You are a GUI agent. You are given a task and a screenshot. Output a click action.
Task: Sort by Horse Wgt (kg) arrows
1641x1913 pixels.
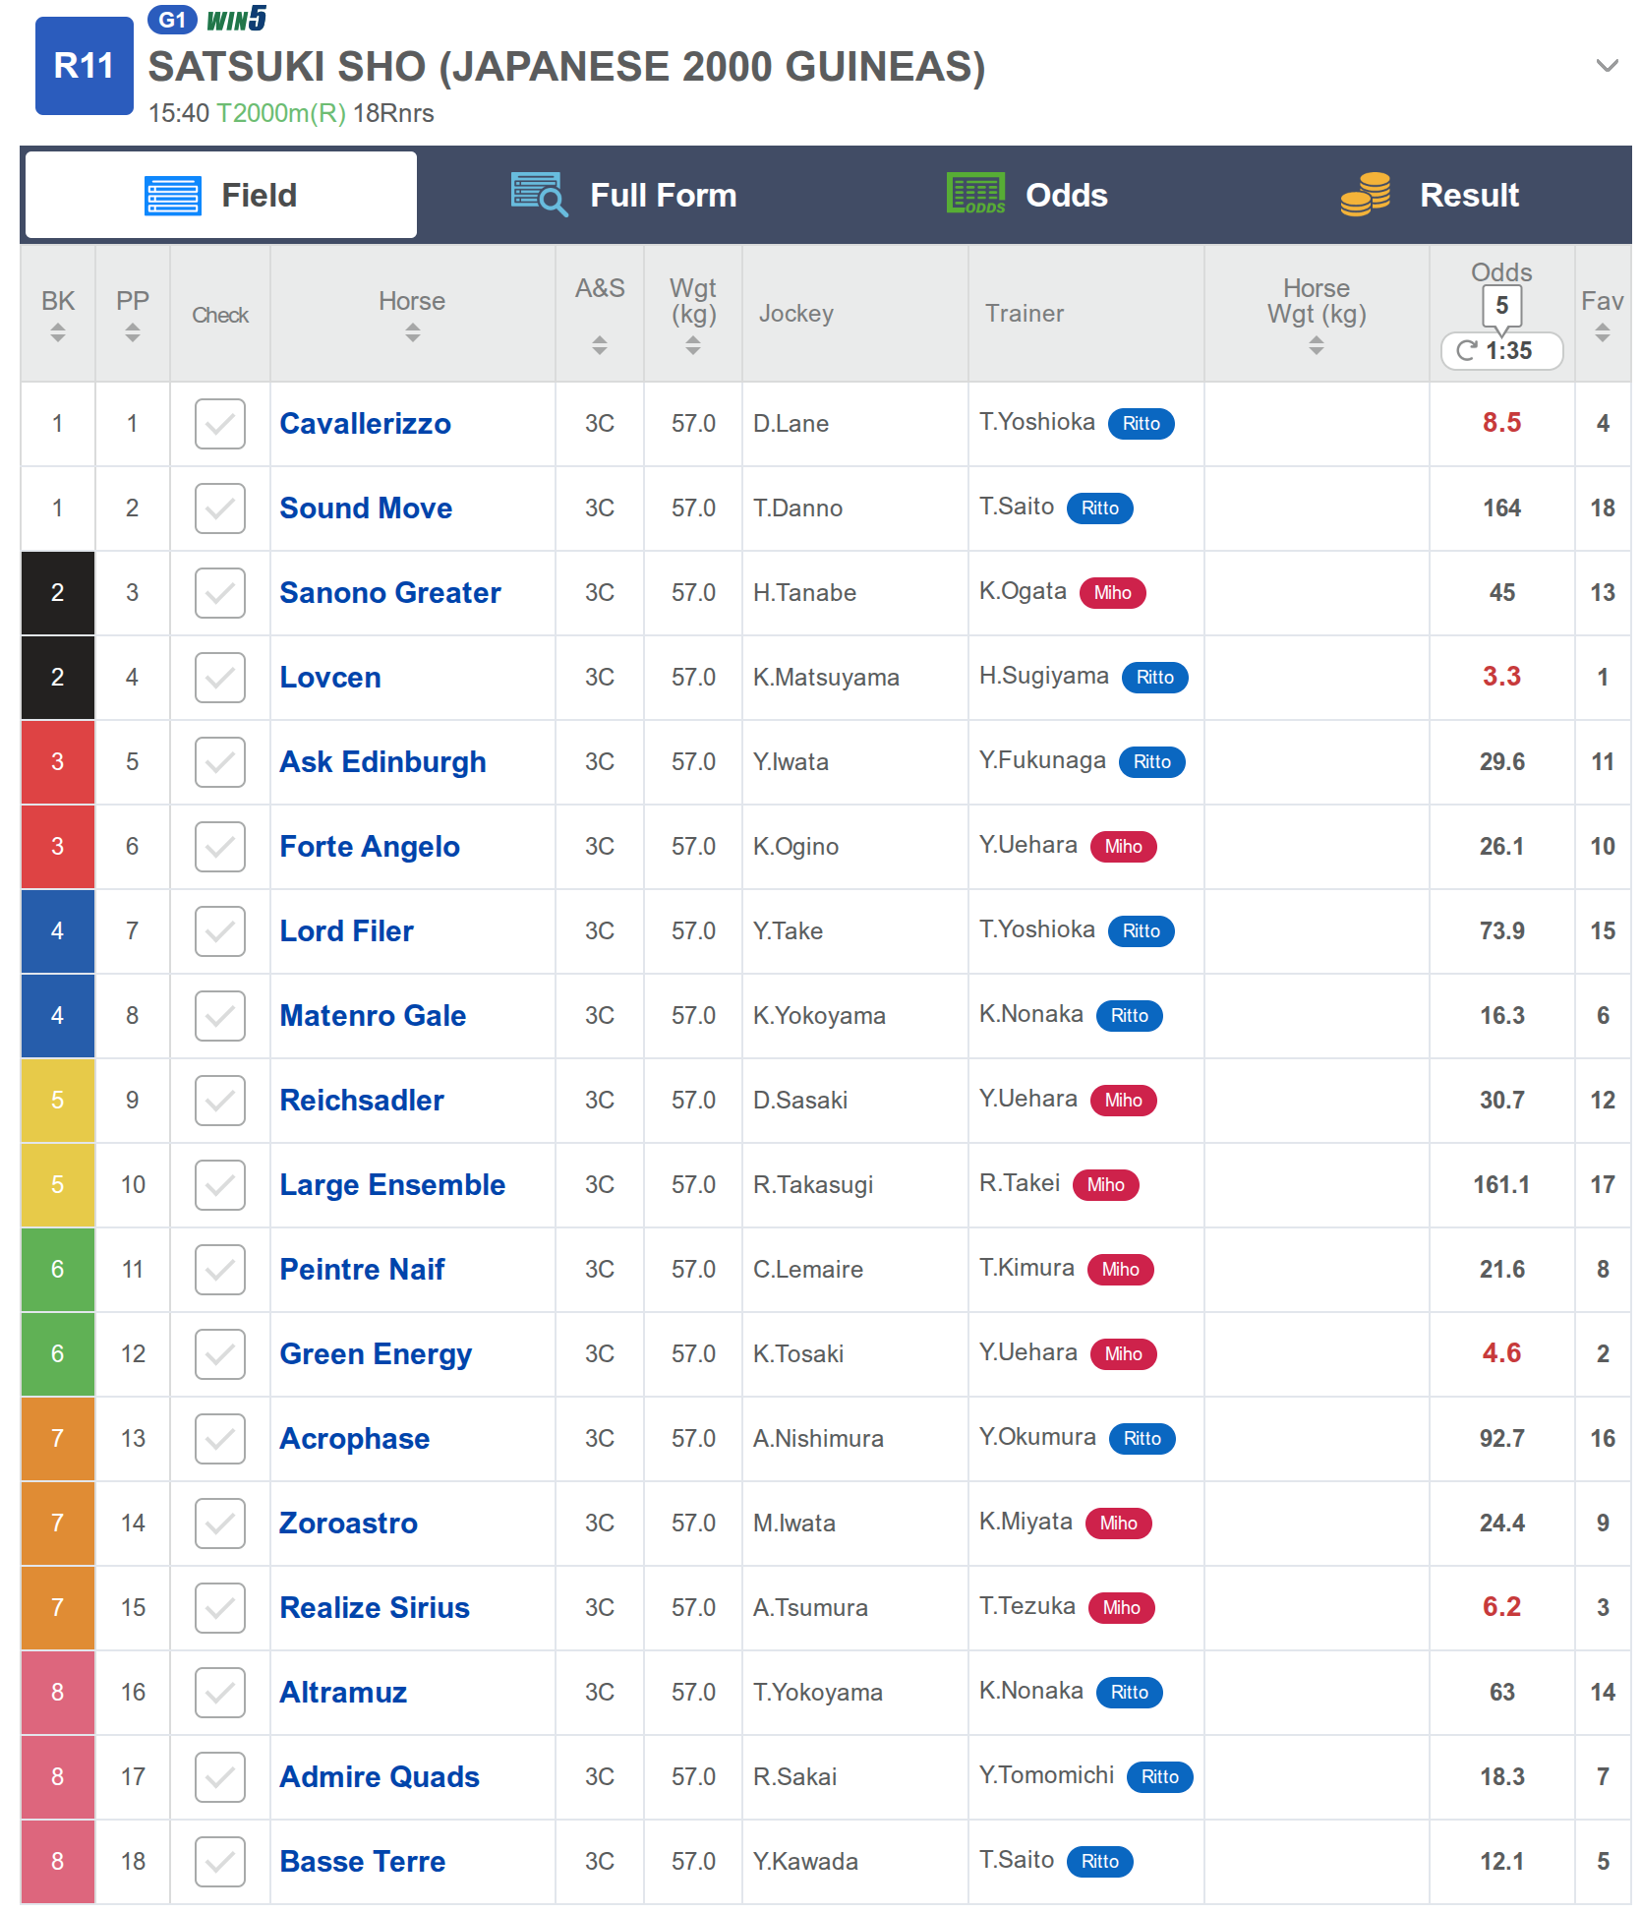click(1317, 345)
